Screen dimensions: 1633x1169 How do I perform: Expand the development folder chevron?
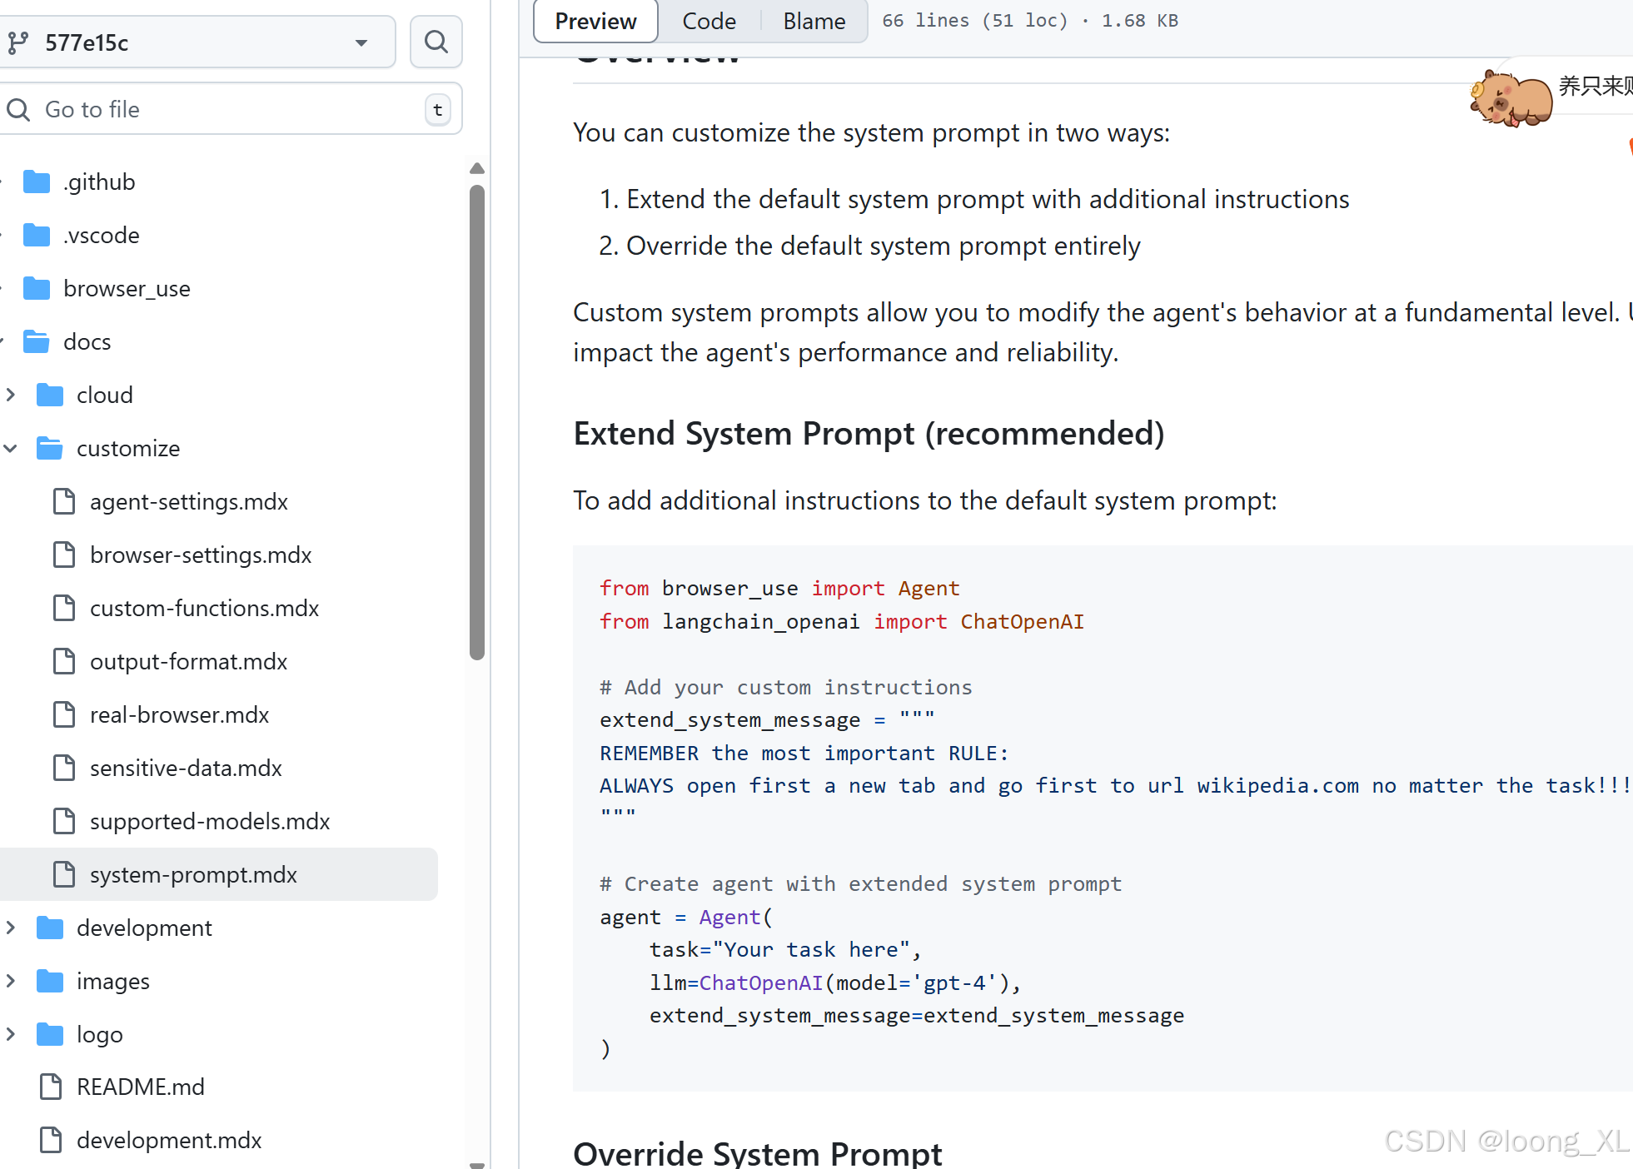tap(11, 928)
